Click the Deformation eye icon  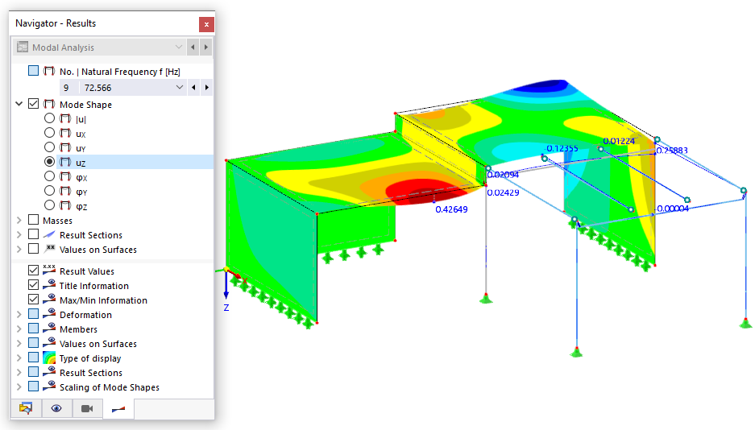pyautogui.click(x=49, y=314)
